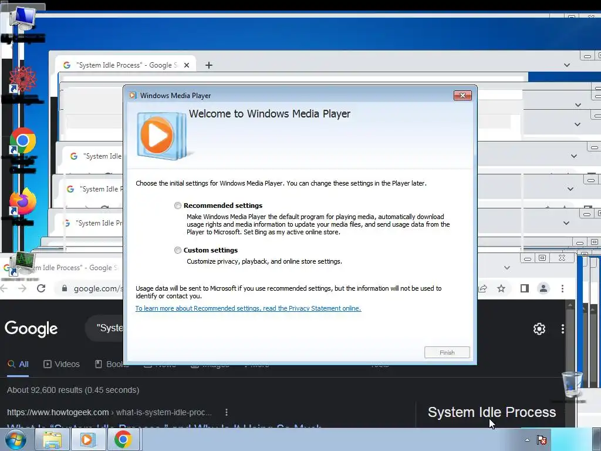Go forward in the front Chrome window

(22, 288)
